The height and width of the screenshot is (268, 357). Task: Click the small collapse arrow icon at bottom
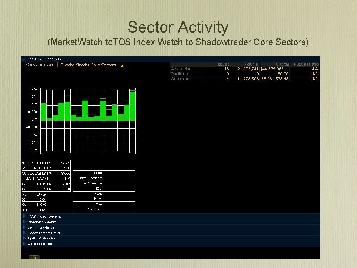[34, 257]
